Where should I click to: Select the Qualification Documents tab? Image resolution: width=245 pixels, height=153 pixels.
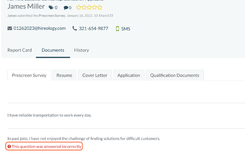click(x=175, y=75)
